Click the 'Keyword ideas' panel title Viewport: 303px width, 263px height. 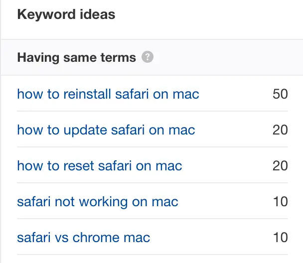(x=66, y=14)
